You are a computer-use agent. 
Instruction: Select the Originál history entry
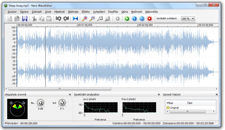[x=172, y=108]
